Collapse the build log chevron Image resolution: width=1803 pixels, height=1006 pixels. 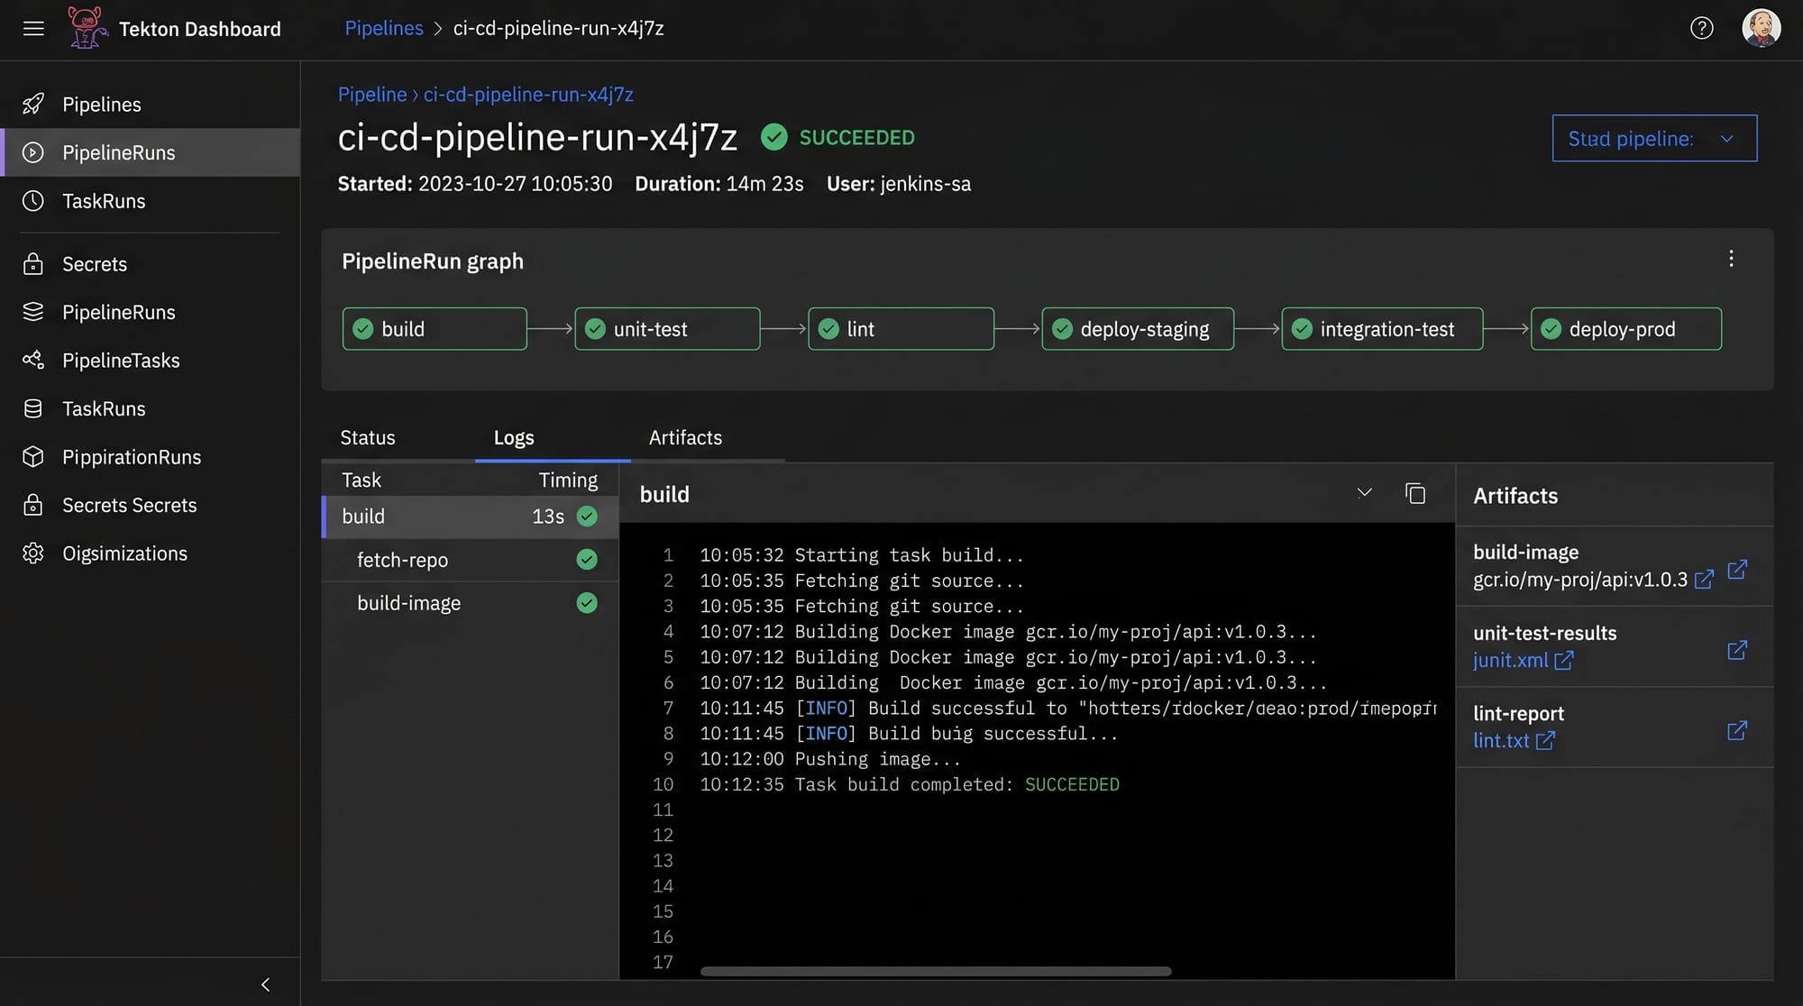pyautogui.click(x=1364, y=493)
